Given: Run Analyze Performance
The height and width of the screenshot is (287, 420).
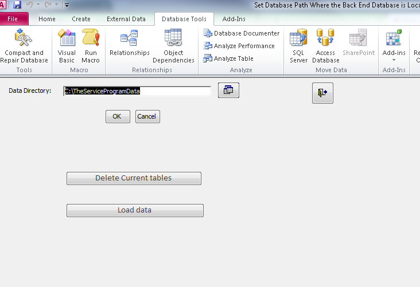Looking at the screenshot, I should pos(239,46).
